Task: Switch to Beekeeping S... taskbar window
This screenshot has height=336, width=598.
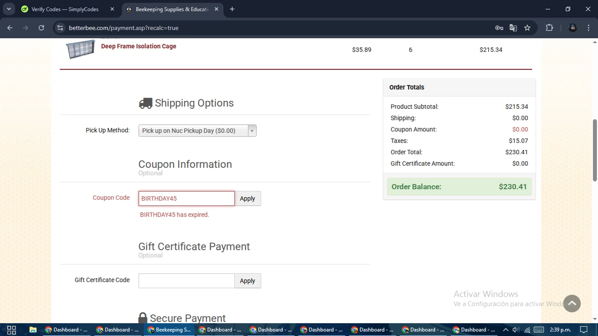Action: [169, 330]
